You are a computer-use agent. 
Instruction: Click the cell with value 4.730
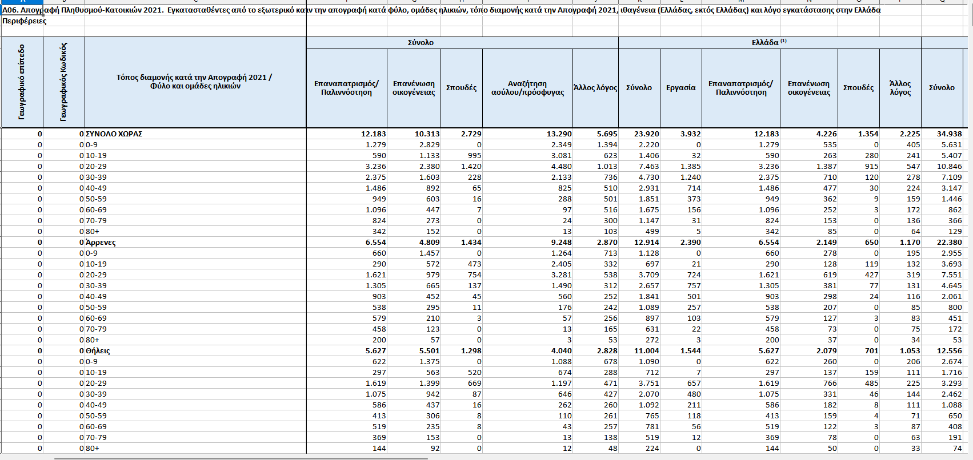click(639, 177)
